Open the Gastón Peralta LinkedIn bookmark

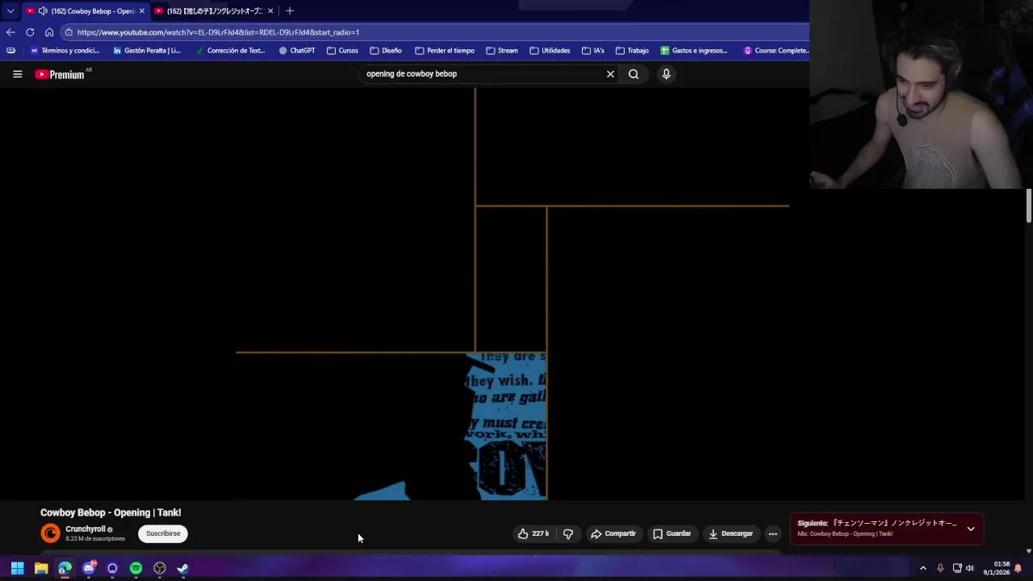[147, 51]
